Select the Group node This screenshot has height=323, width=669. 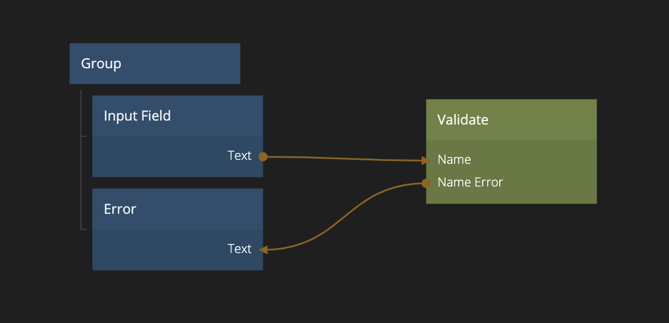[154, 64]
